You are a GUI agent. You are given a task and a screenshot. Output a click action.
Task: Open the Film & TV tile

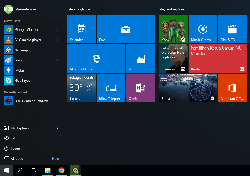coord(232,29)
